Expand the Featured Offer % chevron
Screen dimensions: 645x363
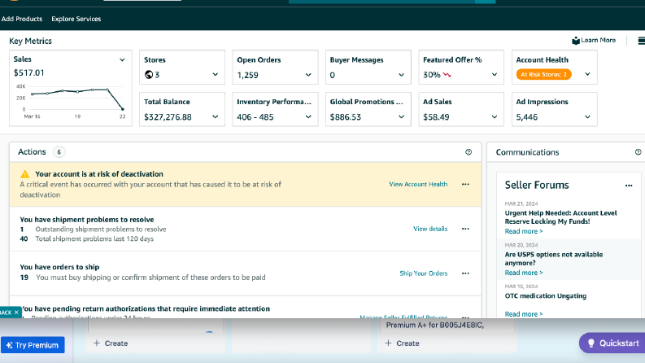click(x=494, y=75)
